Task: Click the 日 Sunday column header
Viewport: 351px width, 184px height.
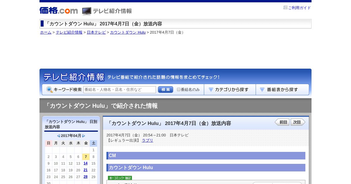Action: pos(49,143)
